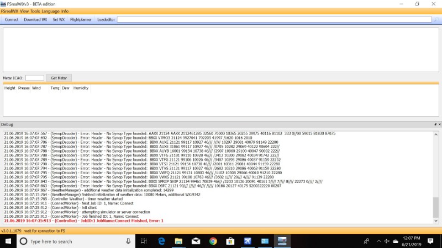Click the v3.0.1.1679 version label
Screen dimensions: 442x248
(11, 231)
